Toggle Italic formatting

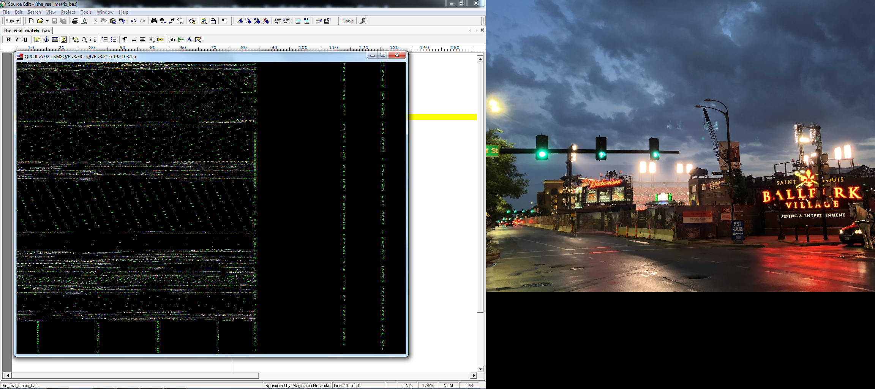point(17,40)
